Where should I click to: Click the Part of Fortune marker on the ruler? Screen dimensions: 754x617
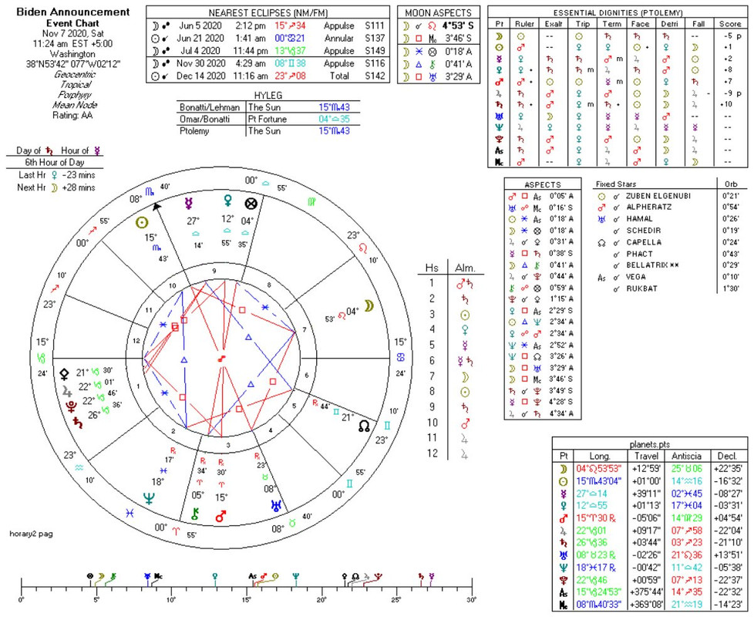(x=89, y=576)
